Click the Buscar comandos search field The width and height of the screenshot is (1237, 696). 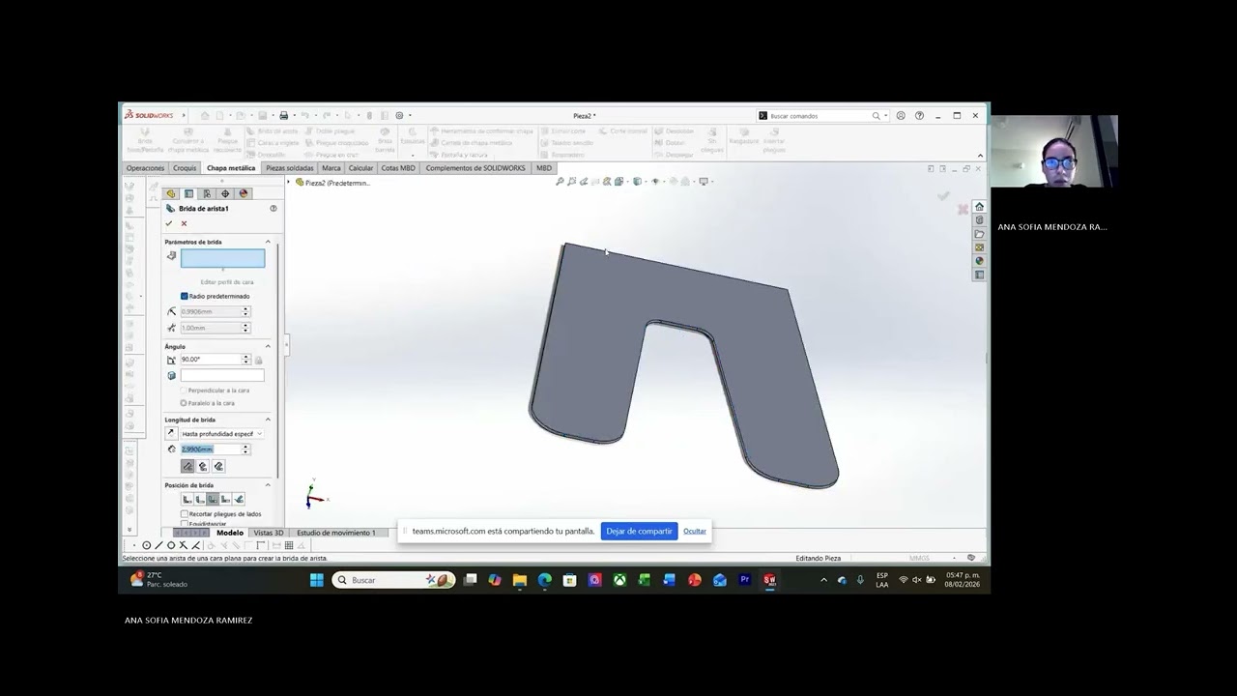tap(820, 116)
